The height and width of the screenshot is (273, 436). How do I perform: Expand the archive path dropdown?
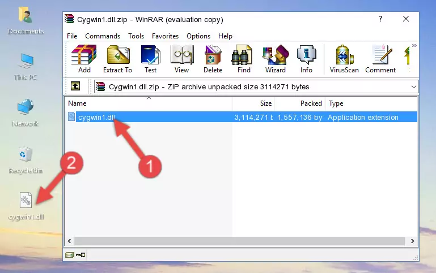[x=413, y=86]
